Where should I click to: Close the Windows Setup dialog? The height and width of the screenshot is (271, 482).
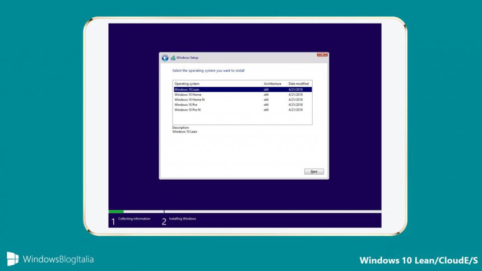point(322,55)
